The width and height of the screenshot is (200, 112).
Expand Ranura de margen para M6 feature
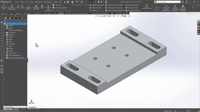[x=5, y=58]
